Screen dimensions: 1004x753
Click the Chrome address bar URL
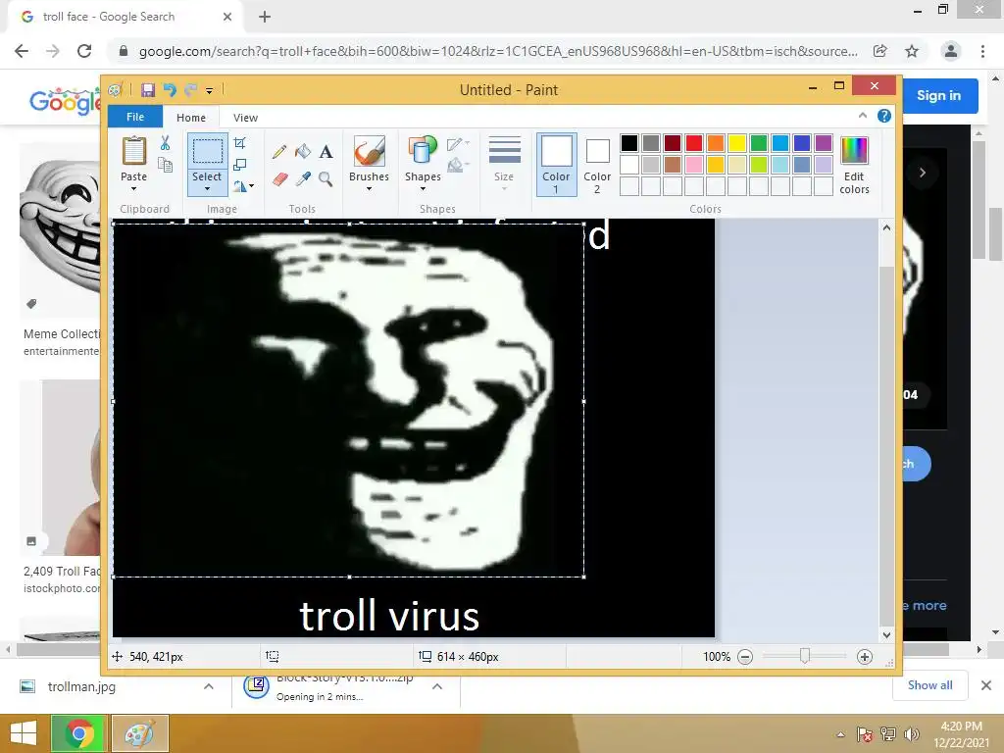(498, 51)
